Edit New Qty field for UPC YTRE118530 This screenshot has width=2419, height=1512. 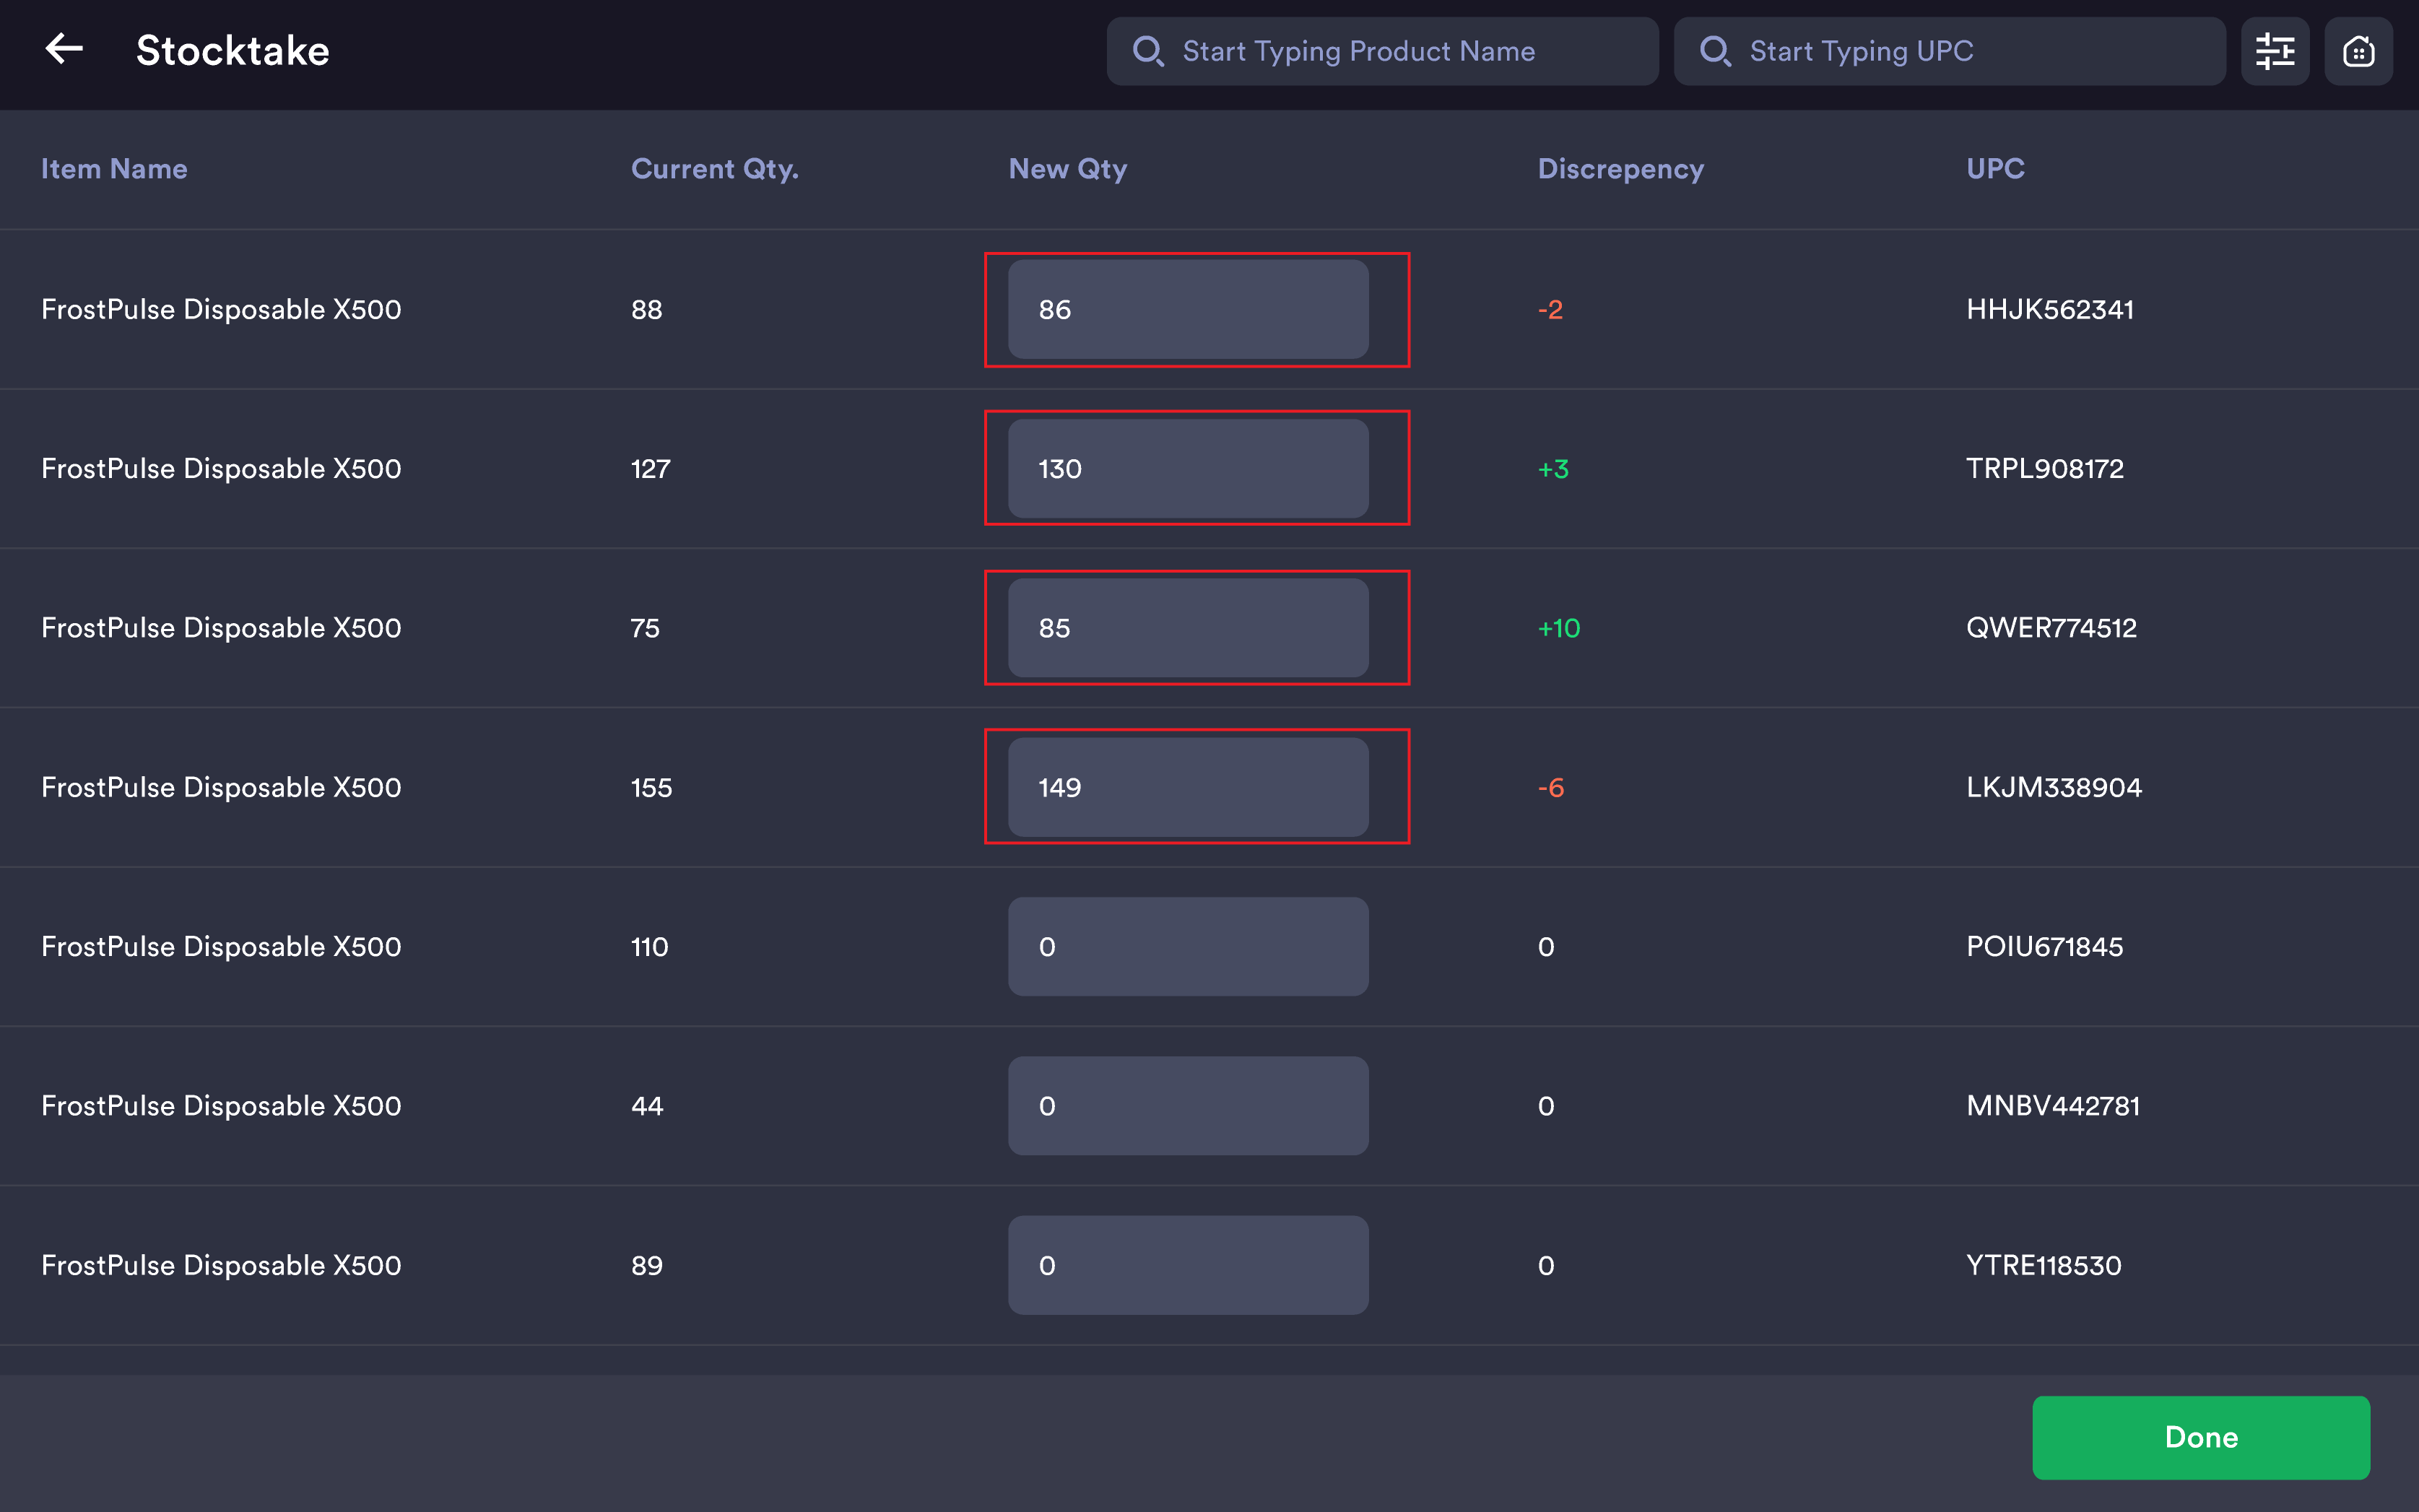(1188, 1265)
